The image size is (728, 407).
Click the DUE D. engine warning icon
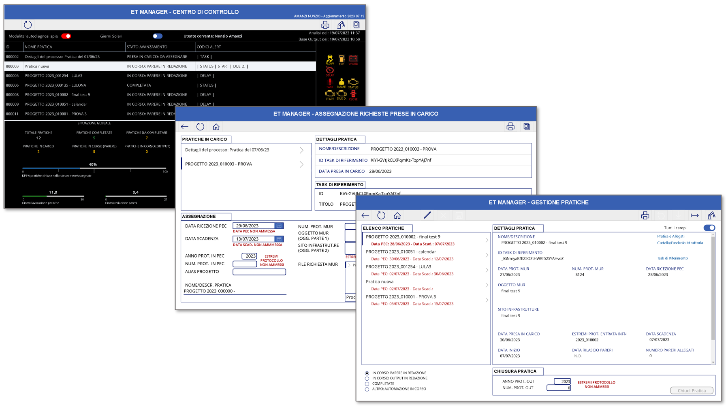(x=342, y=95)
